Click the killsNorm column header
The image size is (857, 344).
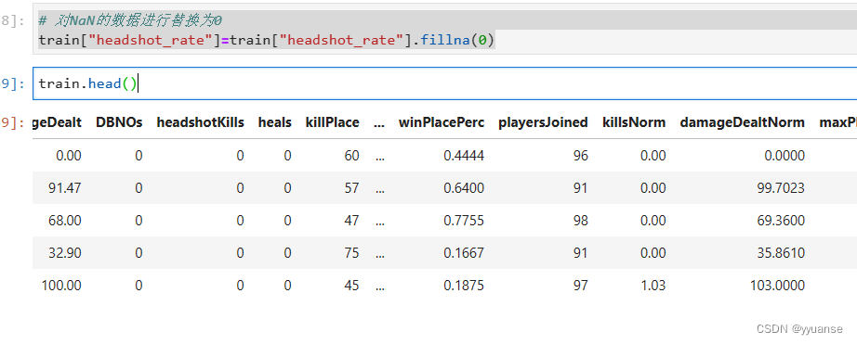pos(634,122)
